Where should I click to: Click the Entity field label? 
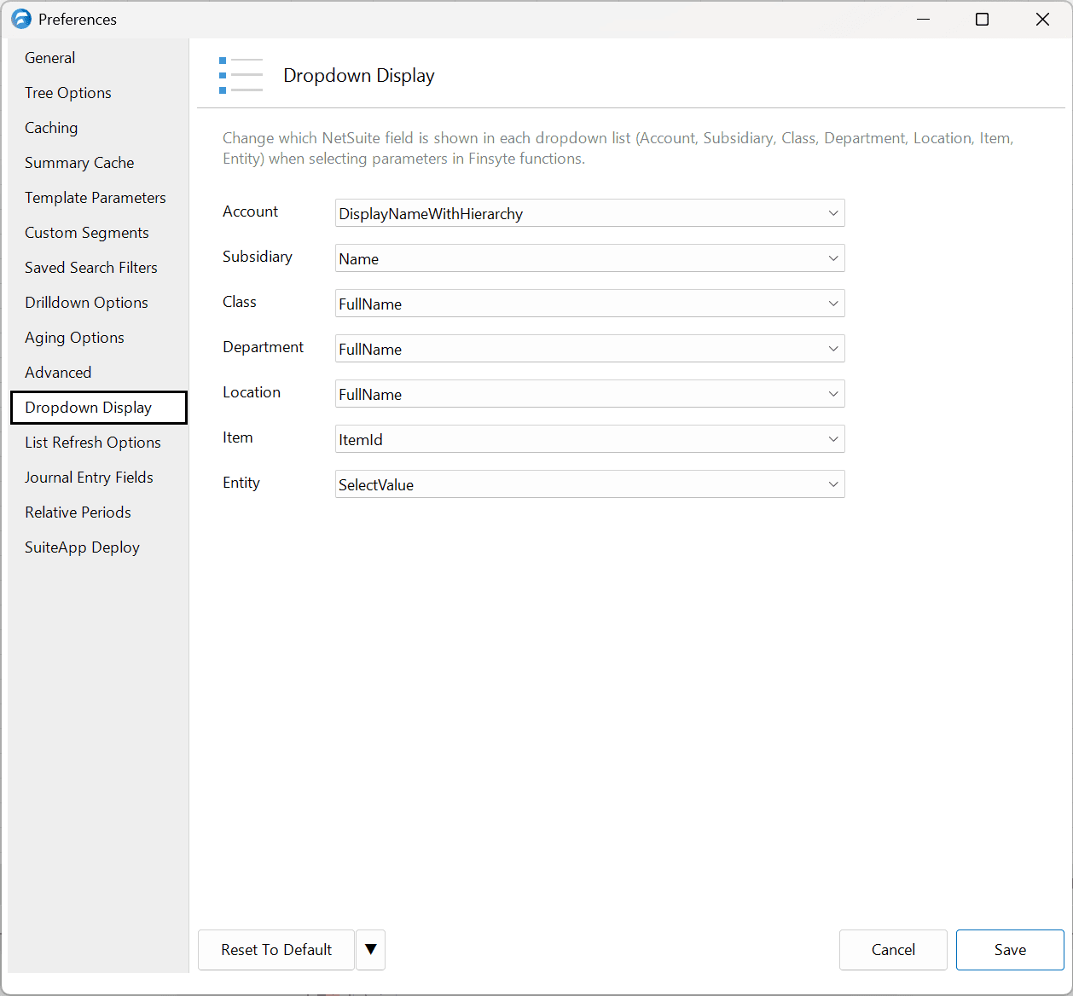coord(241,483)
